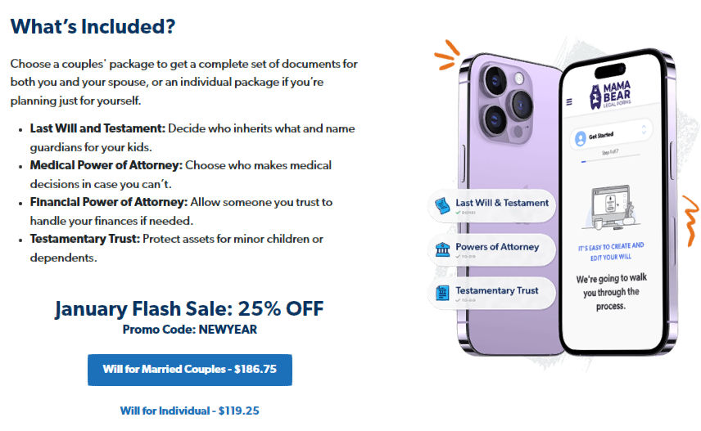Click the Will for Married Couples button

(189, 370)
